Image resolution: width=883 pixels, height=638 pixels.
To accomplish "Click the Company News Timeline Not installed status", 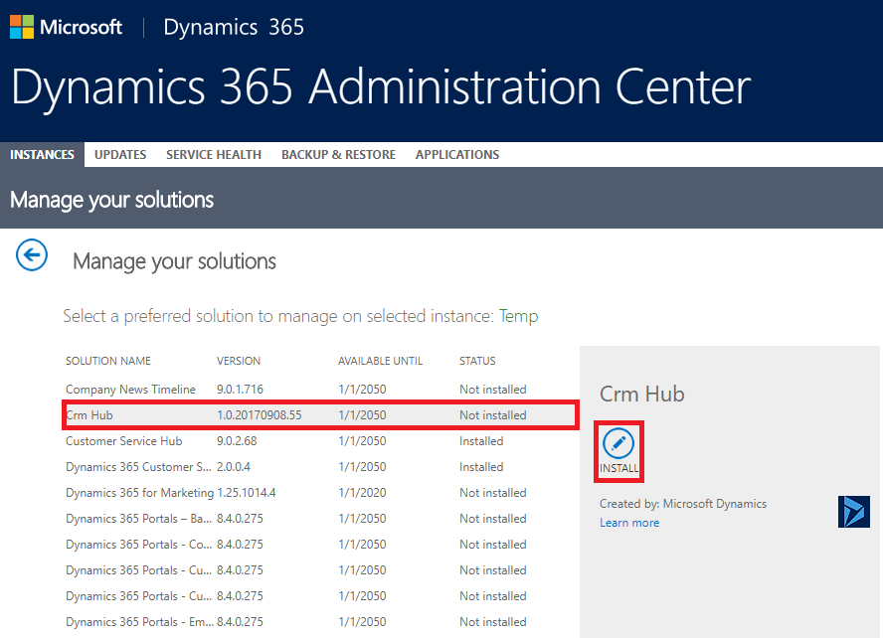I will tap(493, 390).
